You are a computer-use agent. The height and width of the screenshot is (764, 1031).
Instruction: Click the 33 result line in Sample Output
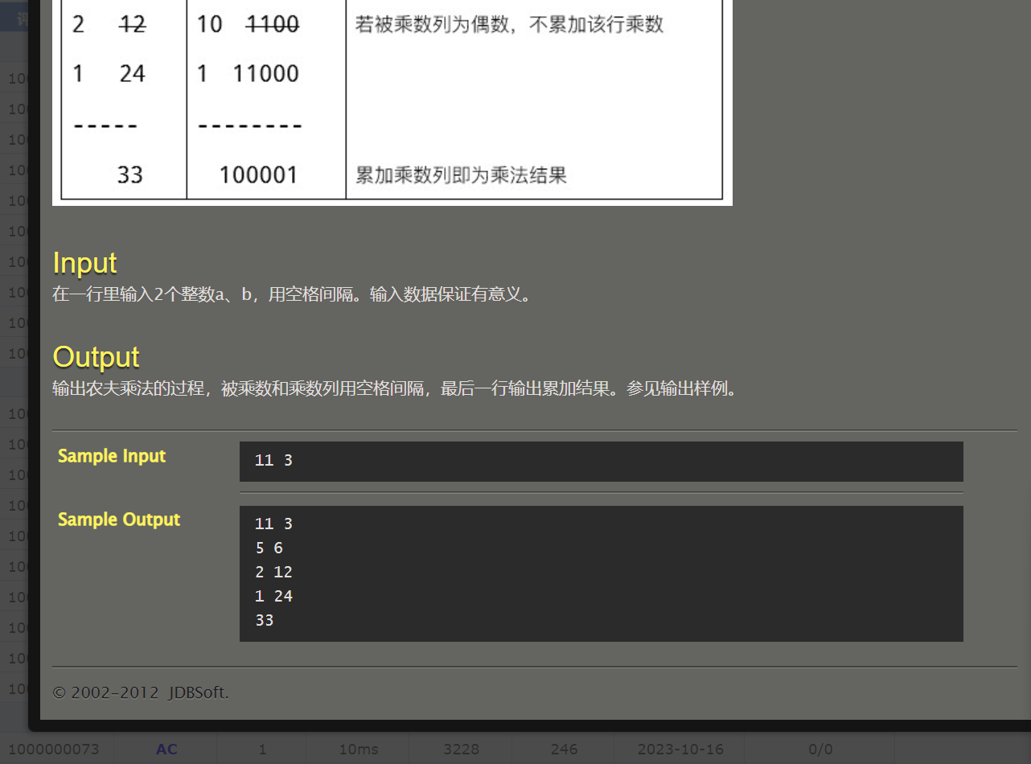click(264, 620)
